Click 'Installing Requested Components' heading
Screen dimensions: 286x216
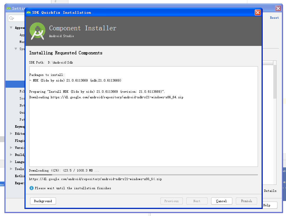66,53
